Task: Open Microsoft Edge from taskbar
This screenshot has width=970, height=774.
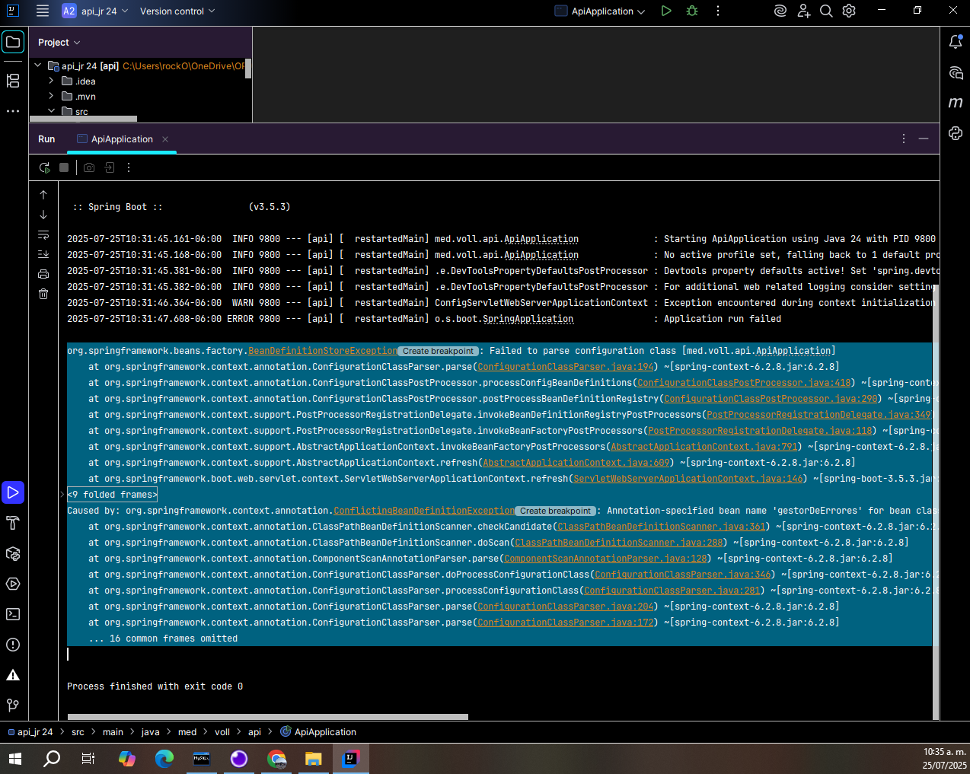Action: click(x=164, y=759)
